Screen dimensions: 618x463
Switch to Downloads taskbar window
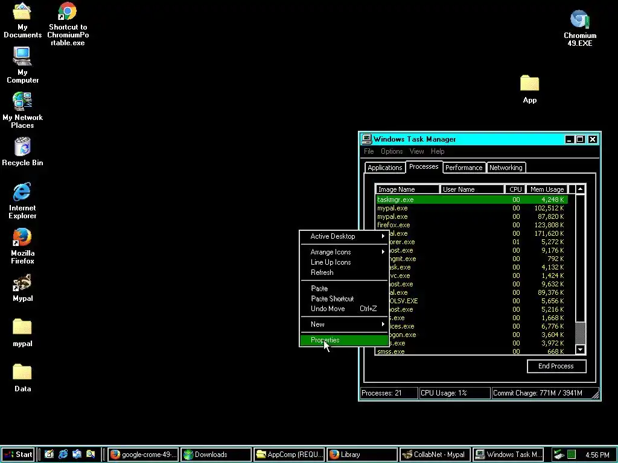pyautogui.click(x=216, y=455)
